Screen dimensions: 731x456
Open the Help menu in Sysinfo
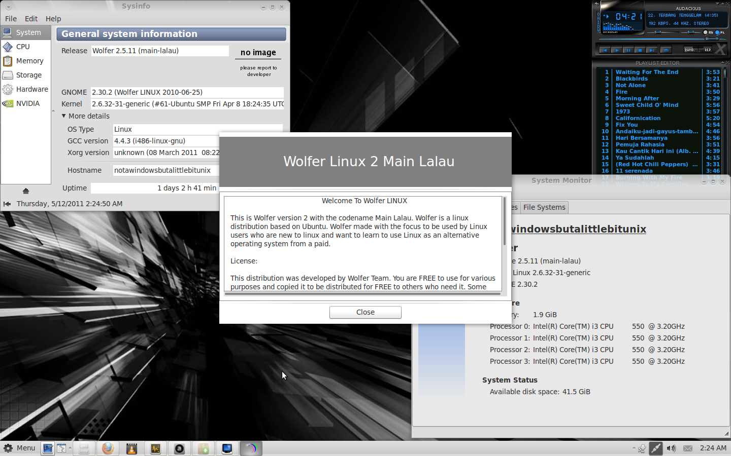[x=53, y=19]
